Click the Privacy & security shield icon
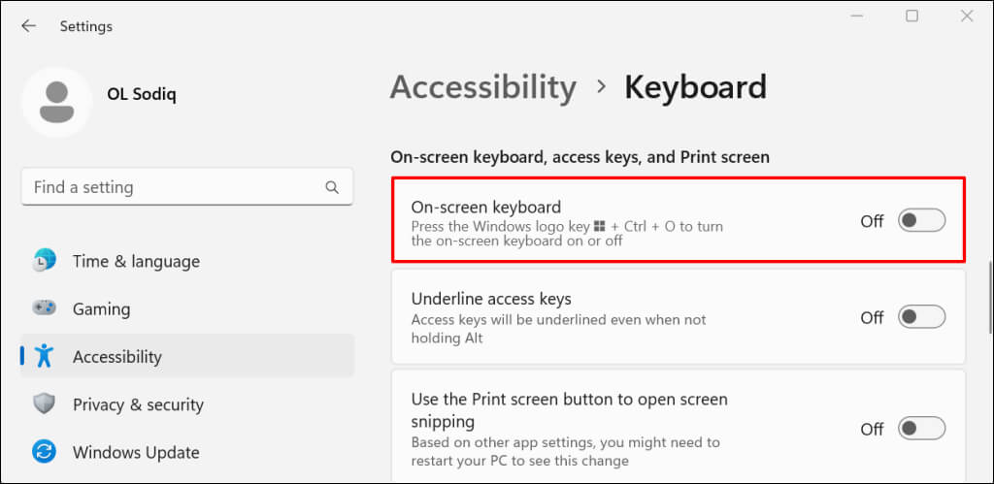994x484 pixels. click(45, 404)
